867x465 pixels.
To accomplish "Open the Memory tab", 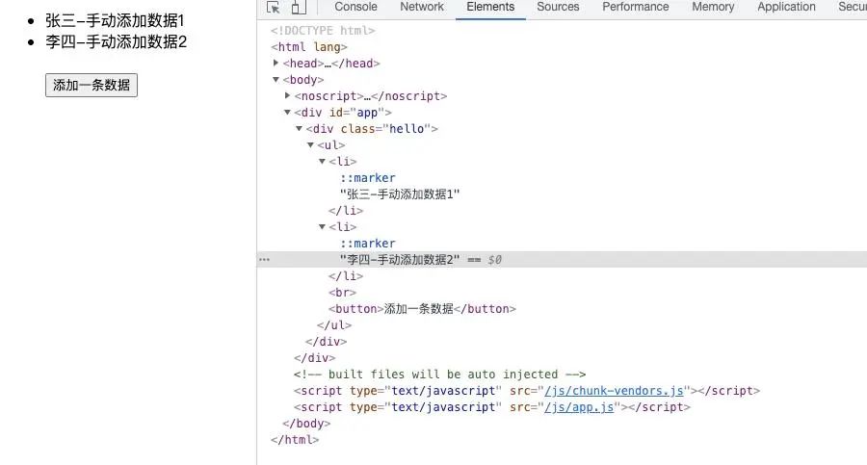I will point(713,7).
